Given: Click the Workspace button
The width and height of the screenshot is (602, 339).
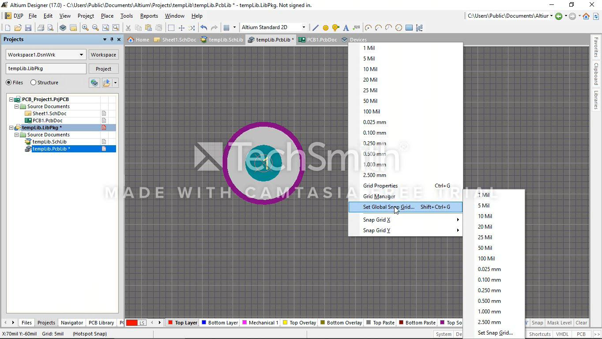Looking at the screenshot, I should pyautogui.click(x=103, y=55).
